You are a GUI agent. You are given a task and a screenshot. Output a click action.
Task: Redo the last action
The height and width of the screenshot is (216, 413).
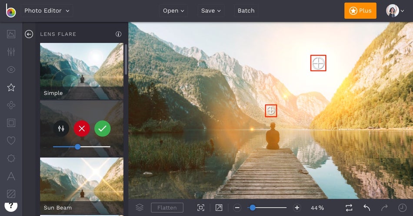click(384, 208)
